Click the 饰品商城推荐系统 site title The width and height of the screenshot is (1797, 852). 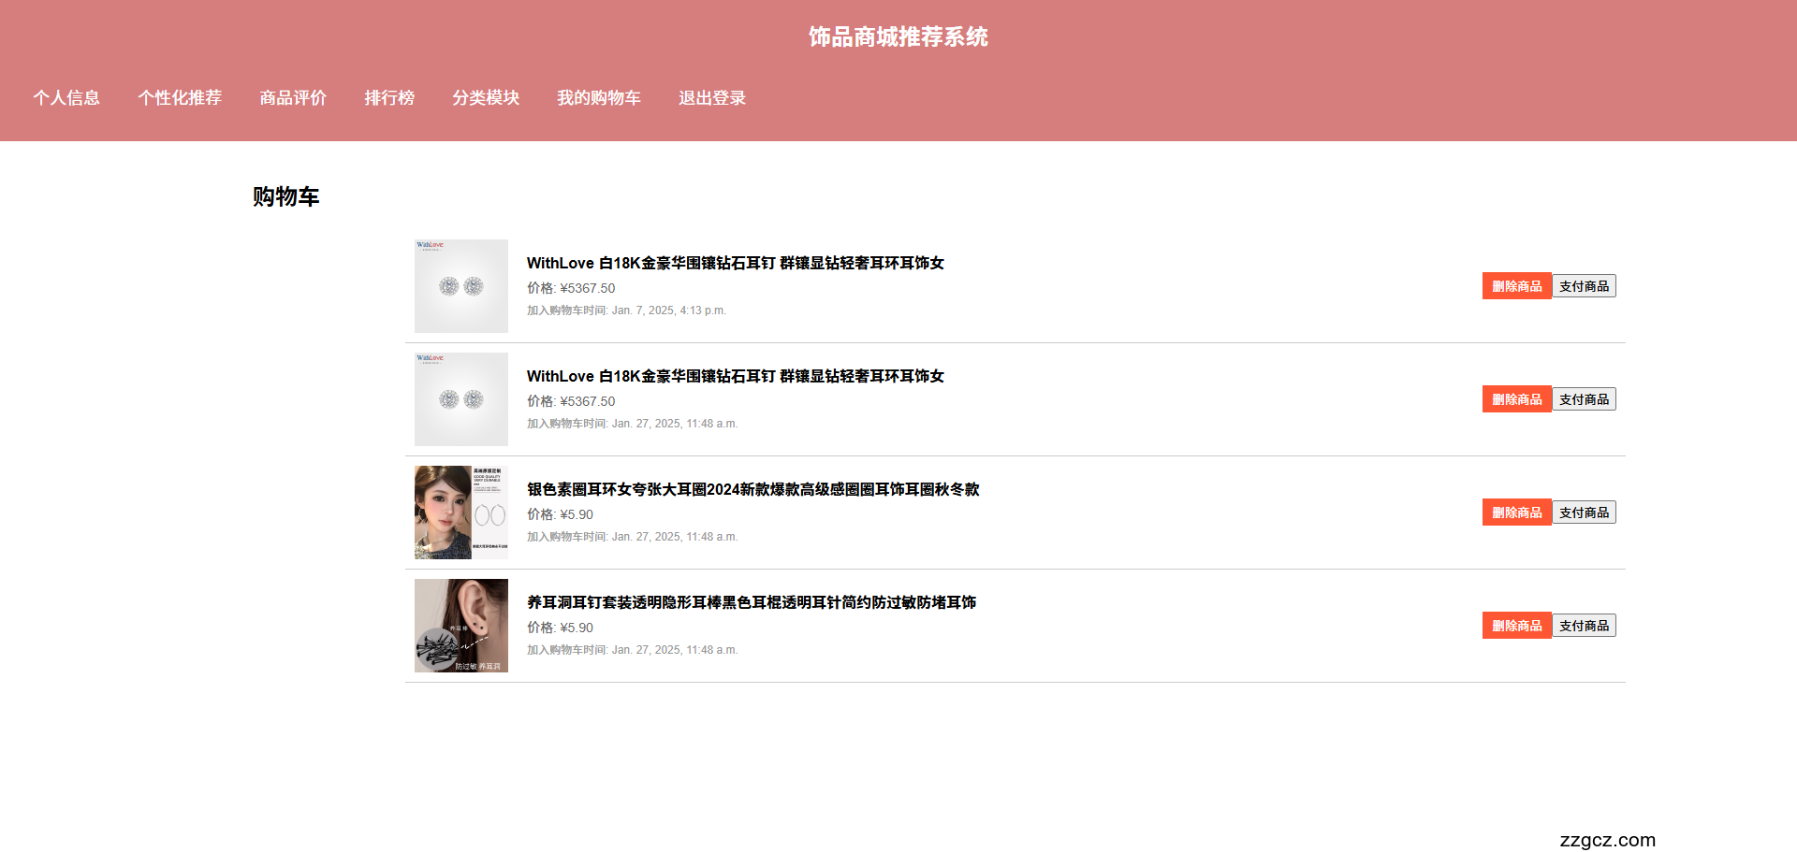coord(898,37)
